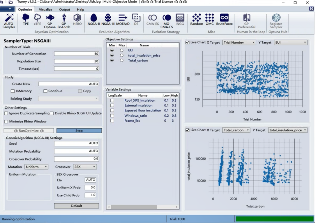Select the QMC sampler icon
The width and height of the screenshot is (315, 223).
(x=210, y=19)
